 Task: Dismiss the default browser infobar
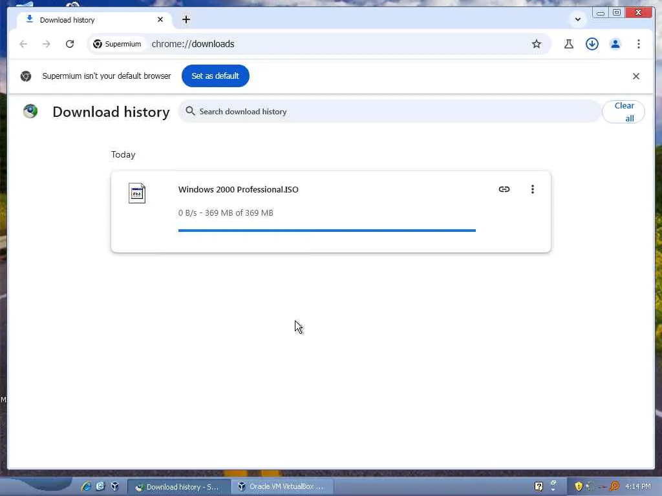point(636,76)
